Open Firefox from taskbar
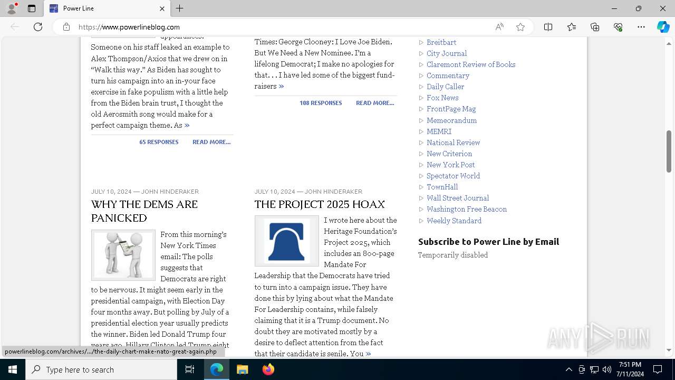The image size is (675, 380). pos(268,369)
